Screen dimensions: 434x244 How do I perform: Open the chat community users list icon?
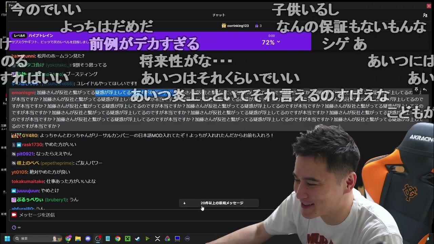pyautogui.click(x=425, y=15)
